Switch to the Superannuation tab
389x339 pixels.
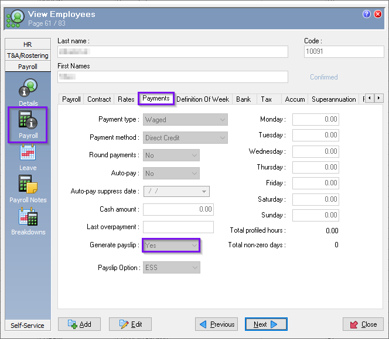[x=334, y=99]
